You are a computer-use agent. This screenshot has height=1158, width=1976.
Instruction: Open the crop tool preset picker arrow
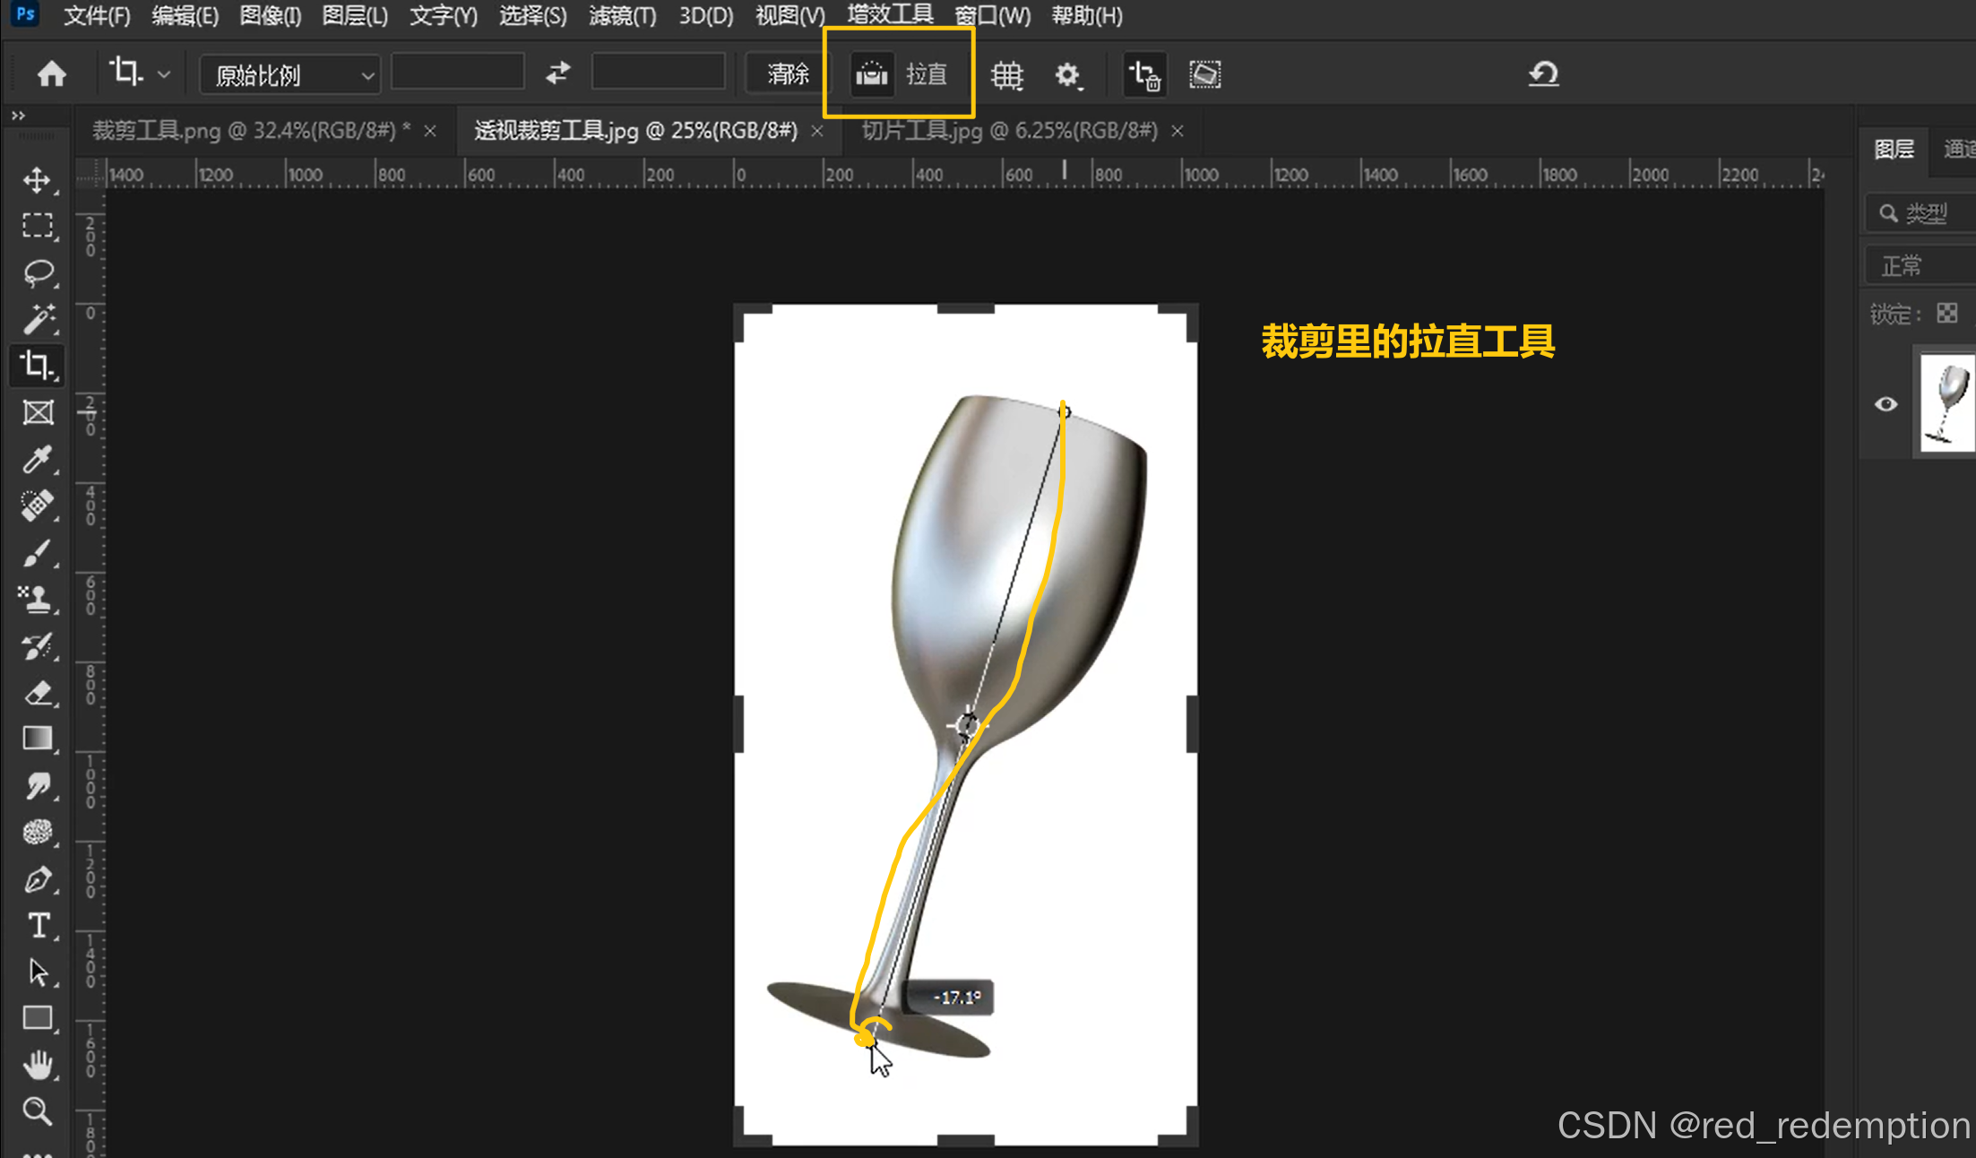click(x=164, y=74)
